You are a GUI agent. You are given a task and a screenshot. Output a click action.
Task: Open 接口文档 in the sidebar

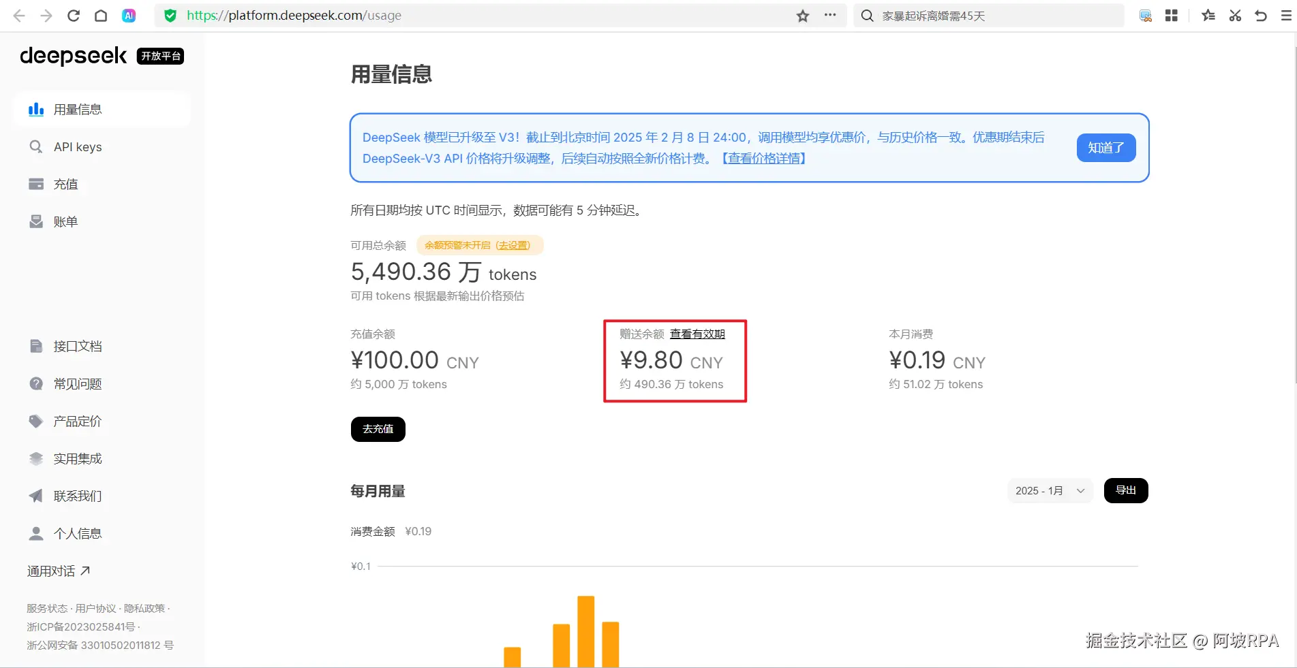(x=78, y=347)
